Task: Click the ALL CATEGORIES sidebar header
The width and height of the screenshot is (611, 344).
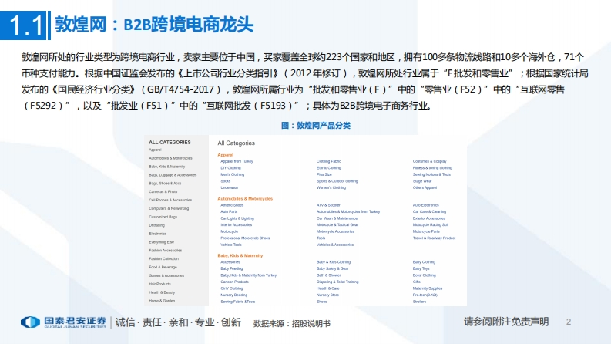Action: click(170, 143)
